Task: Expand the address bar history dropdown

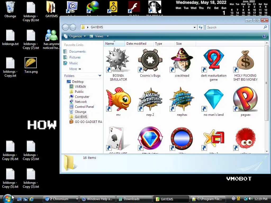Action: [195, 27]
